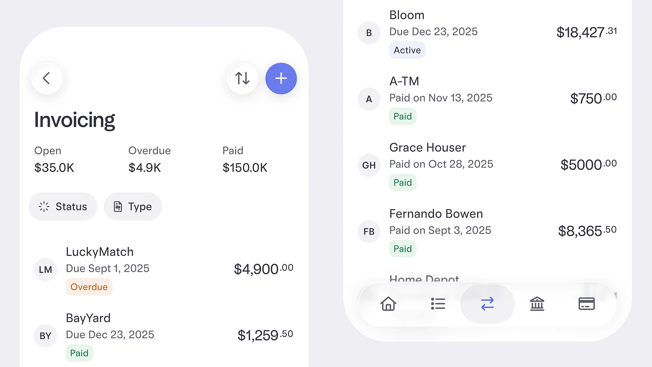The height and width of the screenshot is (367, 652).
Task: Expand the Fernando Bowen Paid filter chip
Action: (402, 248)
